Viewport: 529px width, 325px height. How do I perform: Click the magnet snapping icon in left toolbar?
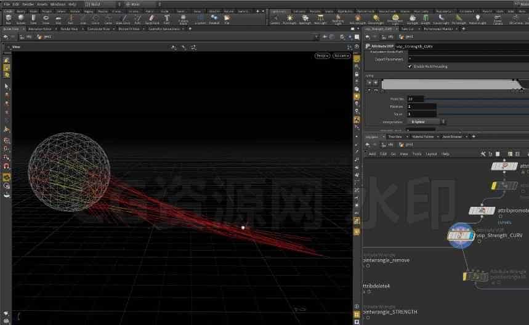pyautogui.click(x=6, y=166)
